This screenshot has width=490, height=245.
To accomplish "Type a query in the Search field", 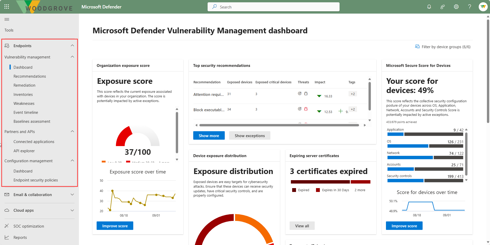I will [273, 7].
